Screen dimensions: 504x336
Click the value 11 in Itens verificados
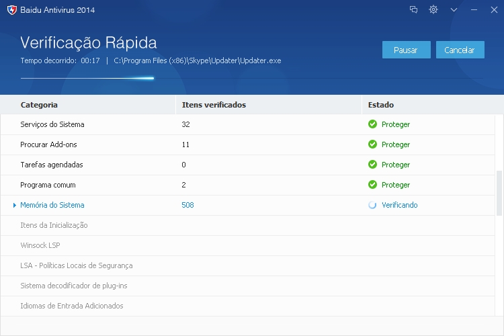tap(185, 144)
